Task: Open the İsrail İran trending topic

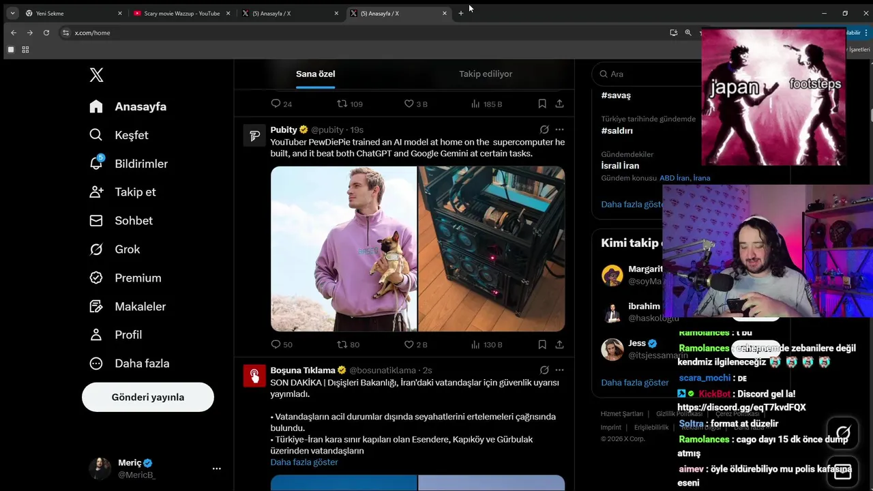Action: 620,166
